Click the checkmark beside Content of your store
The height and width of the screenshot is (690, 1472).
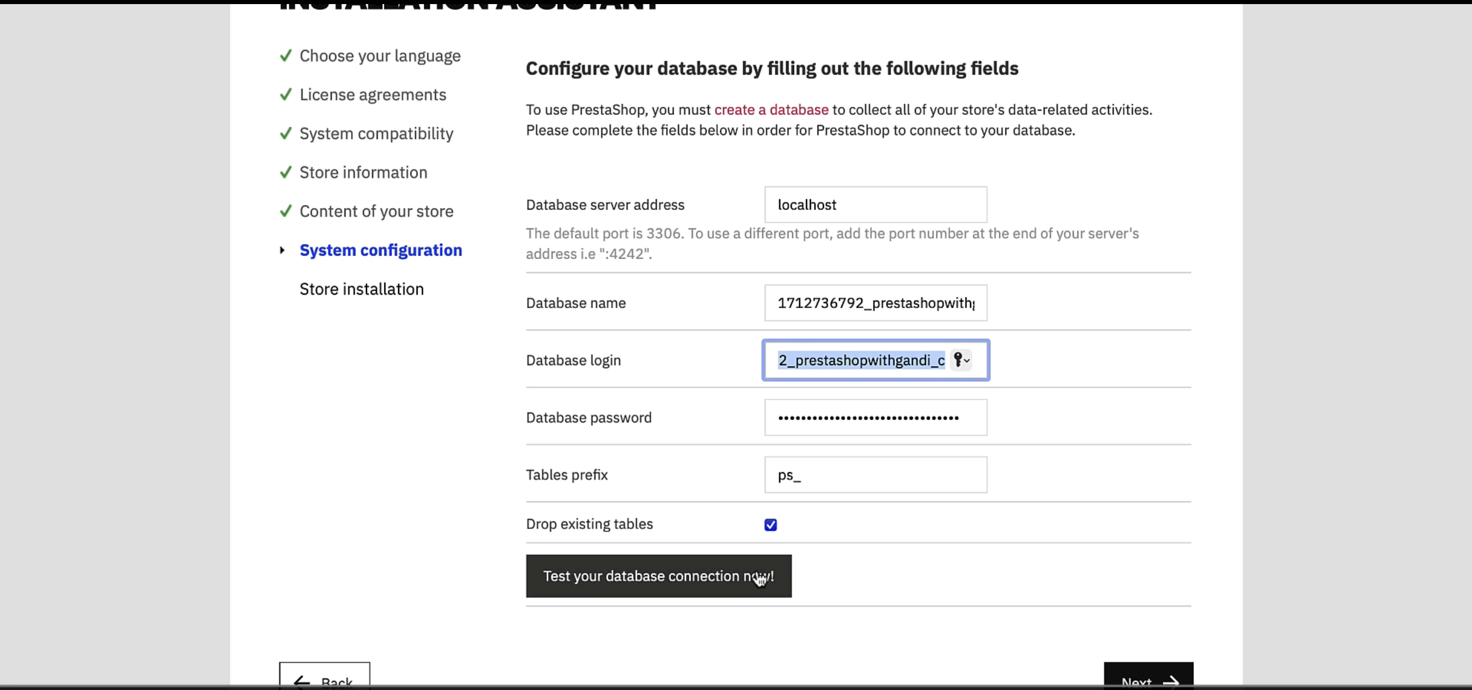tap(286, 211)
